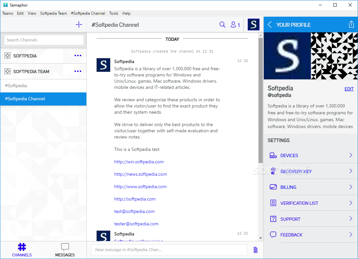Open channel members icon showing 1
Viewport: 358px width, 259px height.
235,24
